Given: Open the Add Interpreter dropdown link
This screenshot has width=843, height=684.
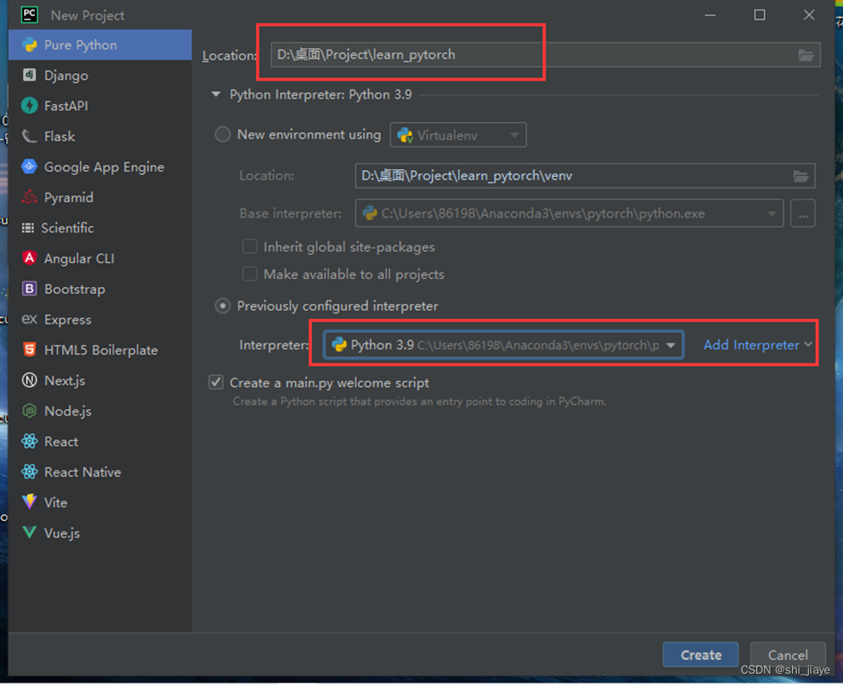Looking at the screenshot, I should coord(758,345).
